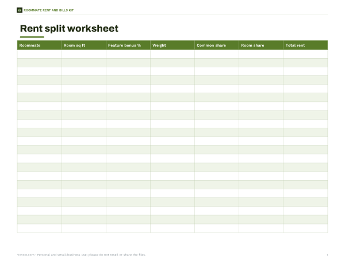Click the page number 1 in the footer

[x=327, y=255]
